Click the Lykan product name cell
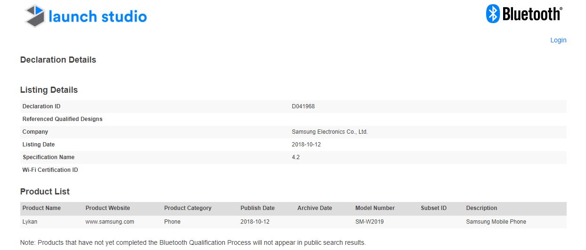 point(30,221)
